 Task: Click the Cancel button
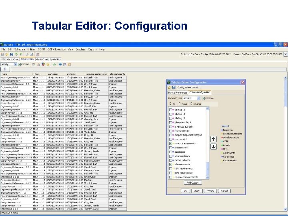pyautogui.click(x=224, y=191)
